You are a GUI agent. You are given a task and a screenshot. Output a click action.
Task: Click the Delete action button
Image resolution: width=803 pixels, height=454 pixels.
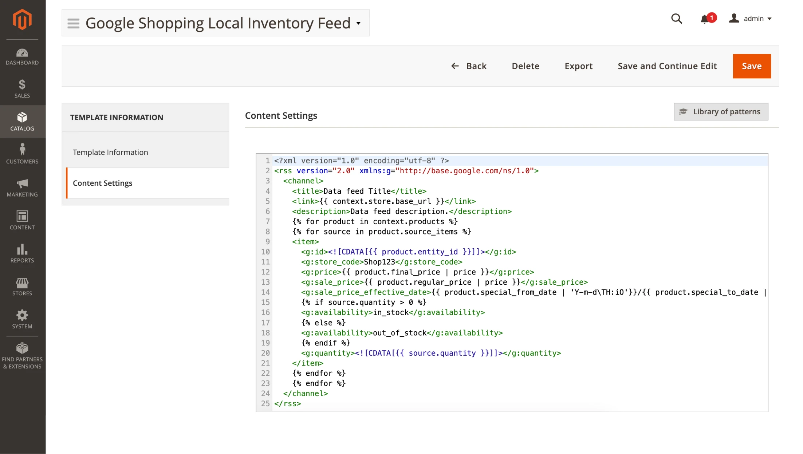pyautogui.click(x=525, y=66)
